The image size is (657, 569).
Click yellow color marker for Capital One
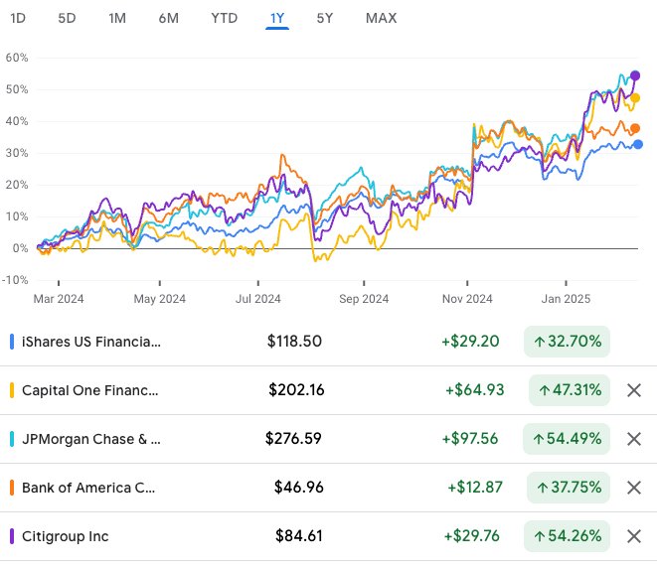[x=12, y=390]
